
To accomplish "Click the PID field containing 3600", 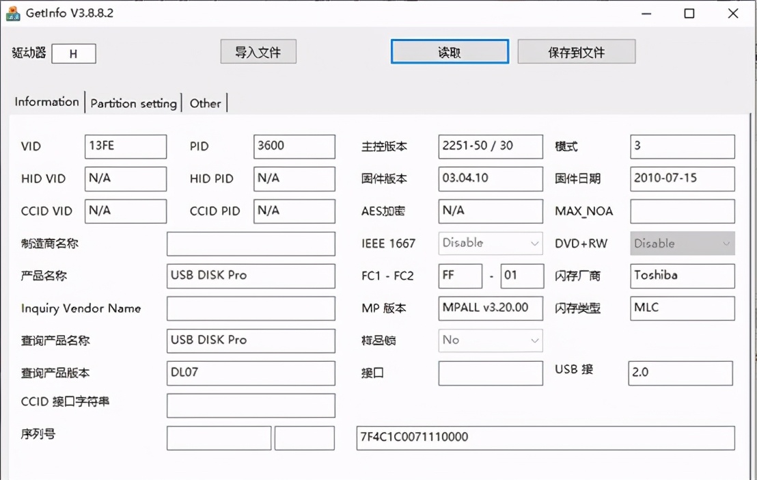I will pyautogui.click(x=293, y=146).
